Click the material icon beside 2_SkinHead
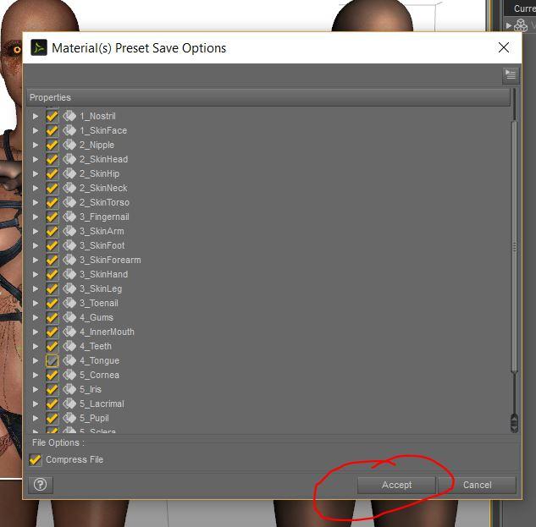Image resolution: width=536 pixels, height=527 pixels. click(x=69, y=159)
